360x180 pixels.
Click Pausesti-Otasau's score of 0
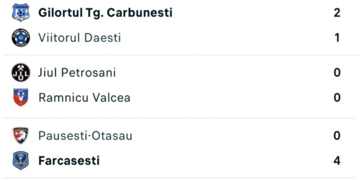pos(337,135)
